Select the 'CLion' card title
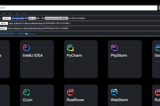 27,100
